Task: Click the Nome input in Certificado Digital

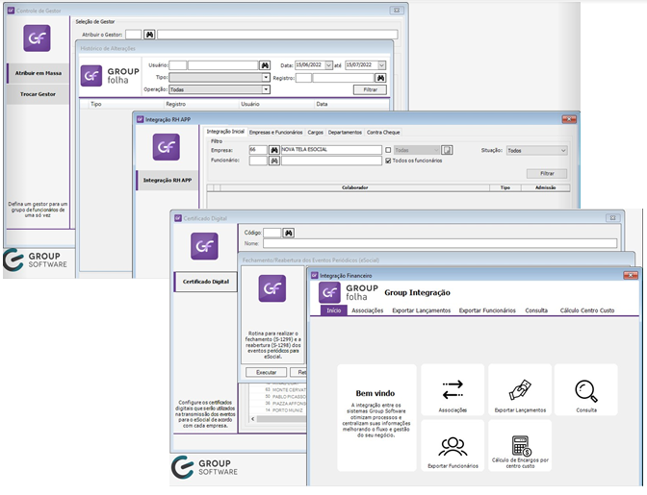Action: (x=440, y=244)
